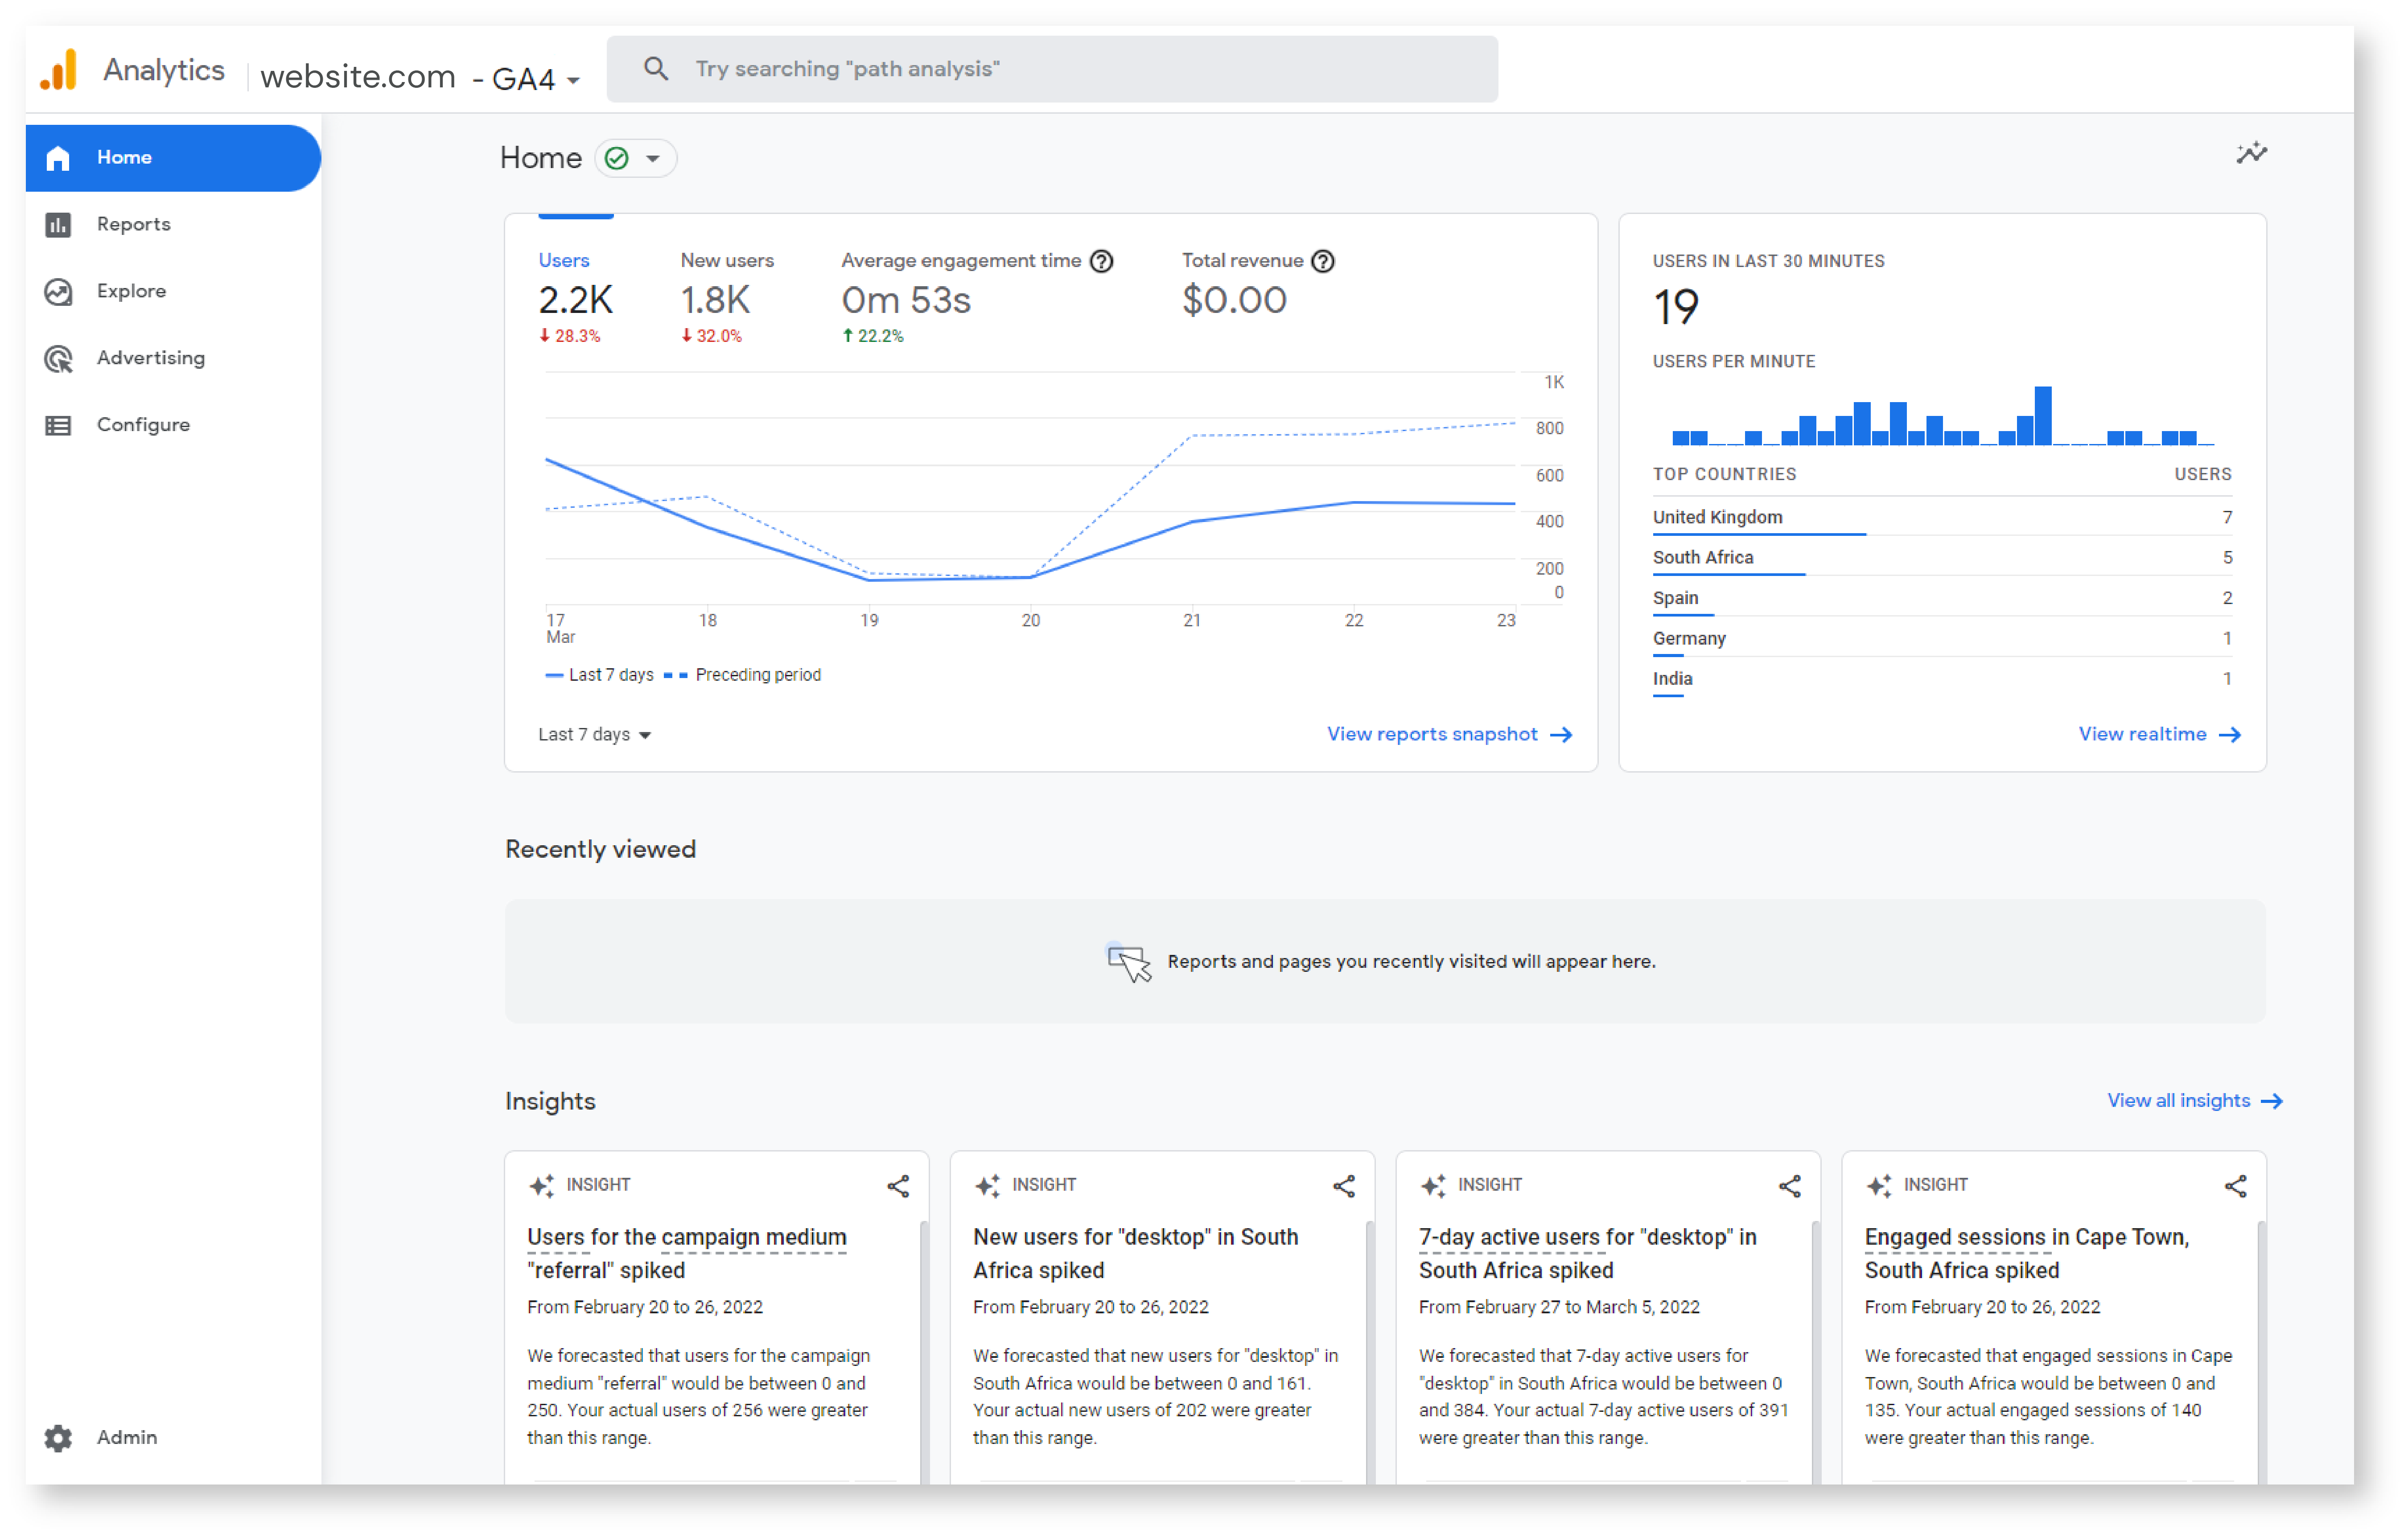Go to the Explore section
Image resolution: width=2408 pixels, height=1538 pixels.
(x=173, y=291)
